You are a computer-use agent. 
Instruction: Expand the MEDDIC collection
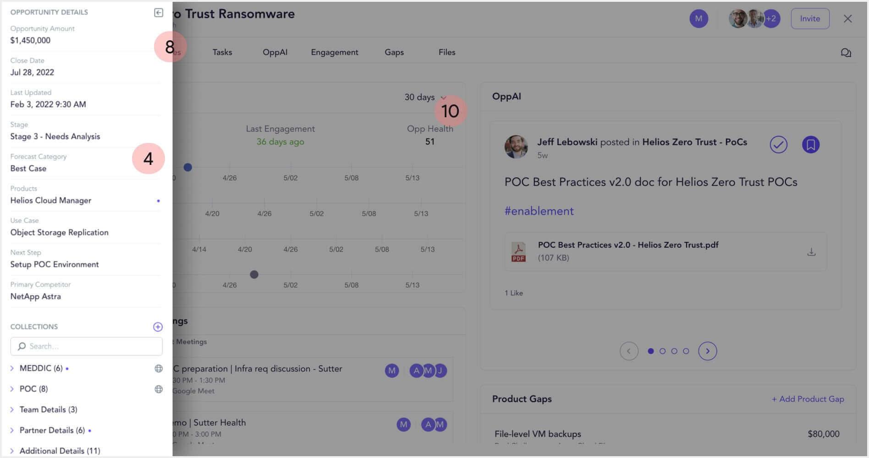click(x=12, y=368)
